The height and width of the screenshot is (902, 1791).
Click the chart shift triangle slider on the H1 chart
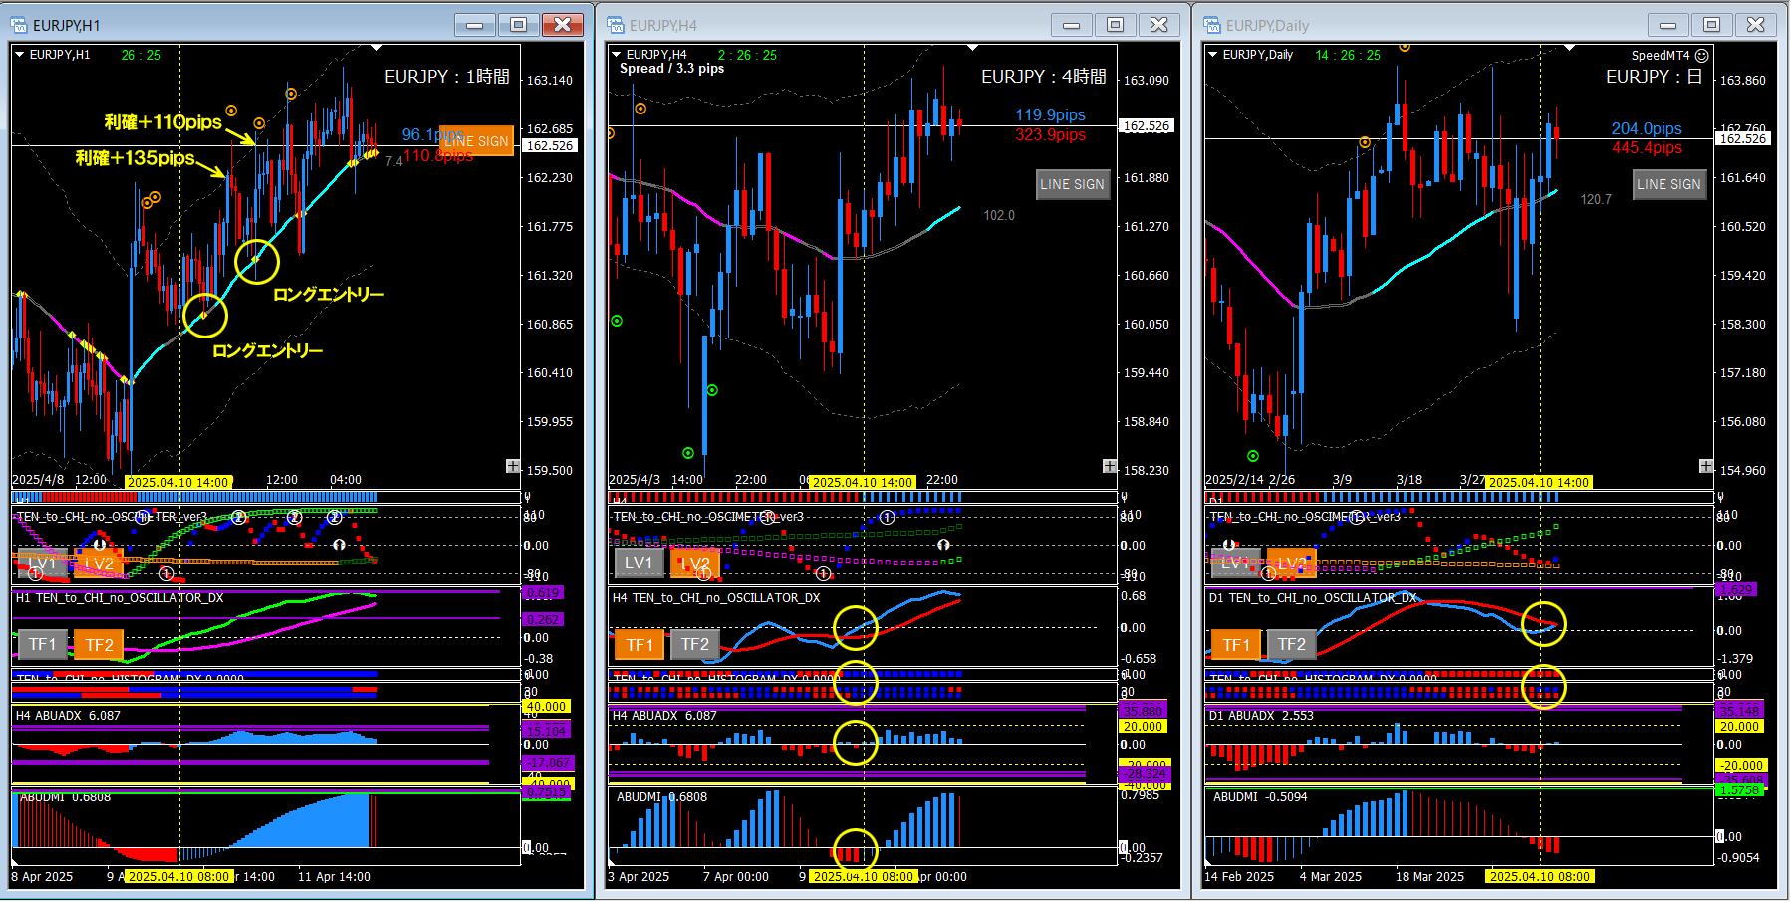tap(376, 48)
